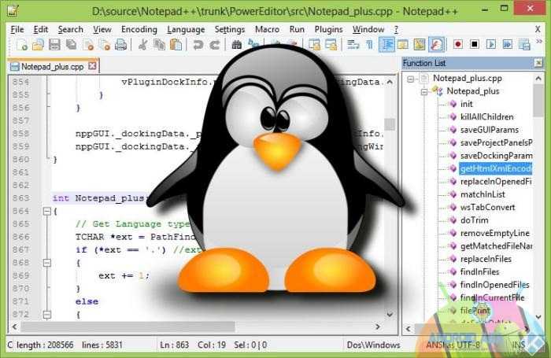The width and height of the screenshot is (551, 358).
Task: Close the Notepad_plus.cpp tab with its red X
Action: [92, 65]
